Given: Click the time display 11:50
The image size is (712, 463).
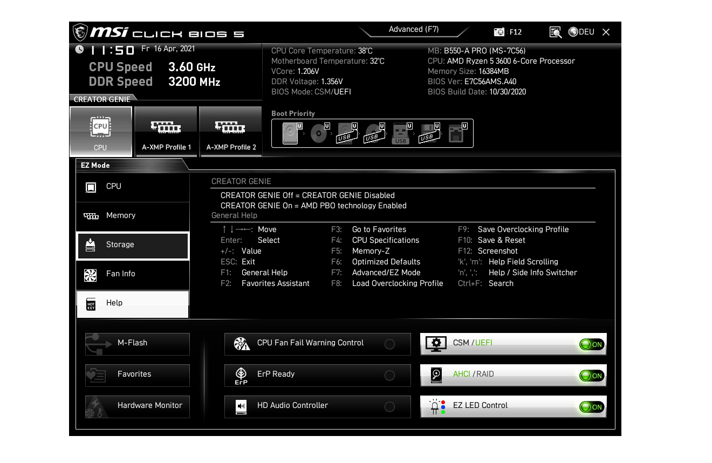Looking at the screenshot, I should (x=112, y=50).
